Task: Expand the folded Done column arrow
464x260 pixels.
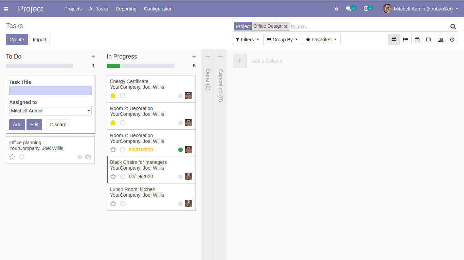Action: click(208, 57)
